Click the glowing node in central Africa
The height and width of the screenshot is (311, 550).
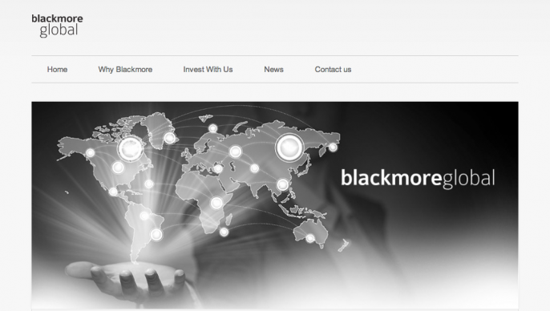click(x=216, y=203)
